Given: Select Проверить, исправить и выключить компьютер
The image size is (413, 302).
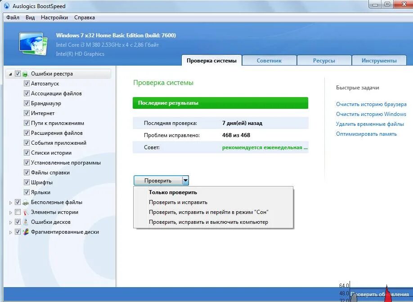Looking at the screenshot, I should click(x=213, y=222).
